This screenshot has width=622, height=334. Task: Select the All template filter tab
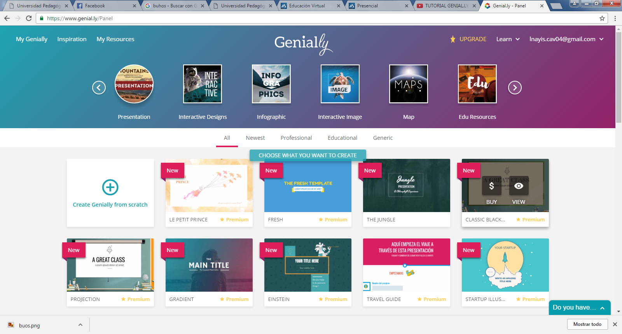point(227,138)
